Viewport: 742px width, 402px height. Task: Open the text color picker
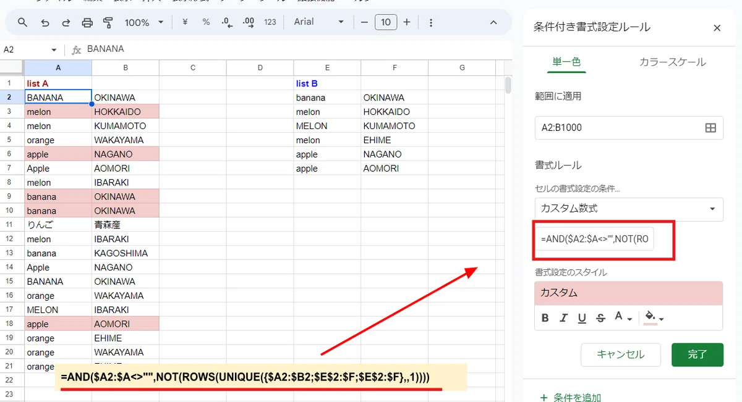[x=623, y=318]
